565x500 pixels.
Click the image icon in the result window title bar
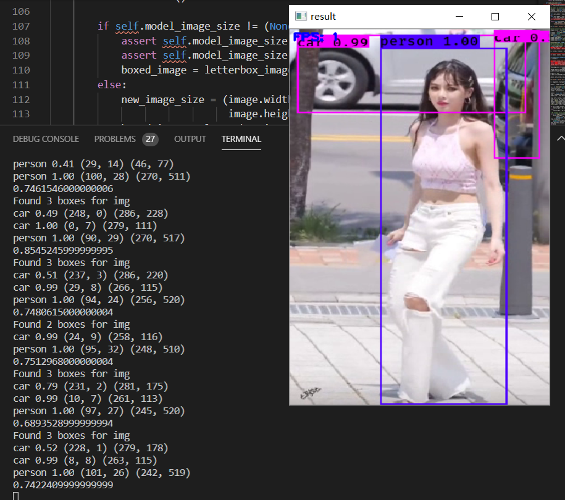[x=301, y=17]
